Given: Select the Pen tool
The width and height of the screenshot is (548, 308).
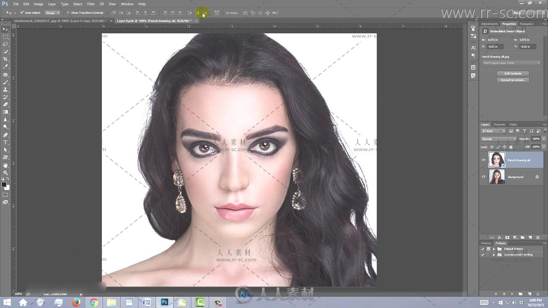Looking at the screenshot, I should coord(6,135).
